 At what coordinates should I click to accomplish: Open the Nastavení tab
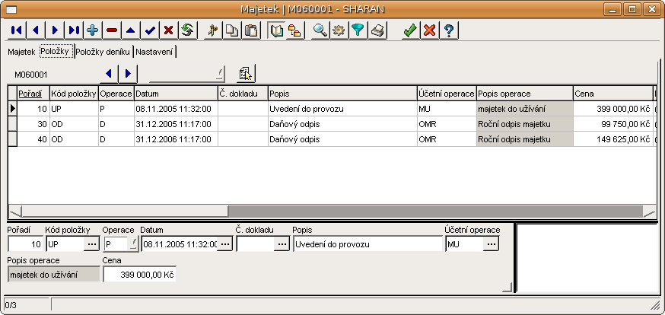click(x=155, y=52)
